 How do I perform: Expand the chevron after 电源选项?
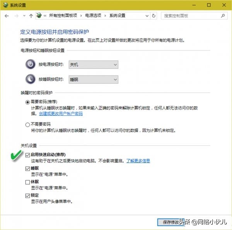point(105,16)
